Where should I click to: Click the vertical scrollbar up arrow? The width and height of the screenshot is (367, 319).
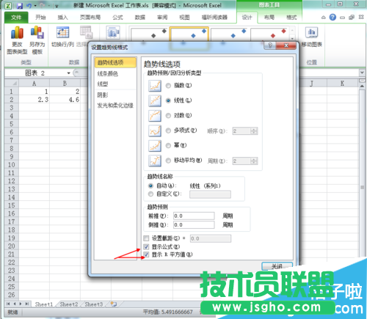pos(362,87)
